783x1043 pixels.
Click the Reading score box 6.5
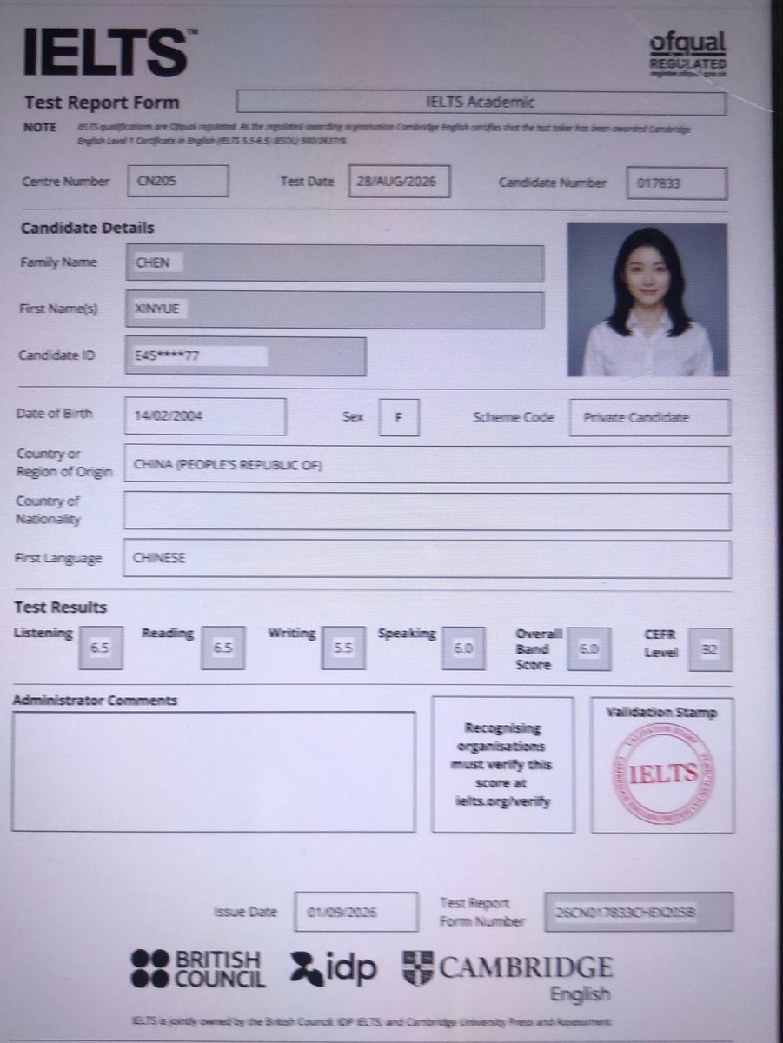tap(222, 648)
